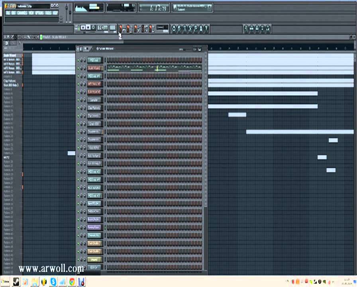This screenshot has height=287, width=357.
Task: Toggle pattern/song mode switch beside Play
Action: pos(77,28)
